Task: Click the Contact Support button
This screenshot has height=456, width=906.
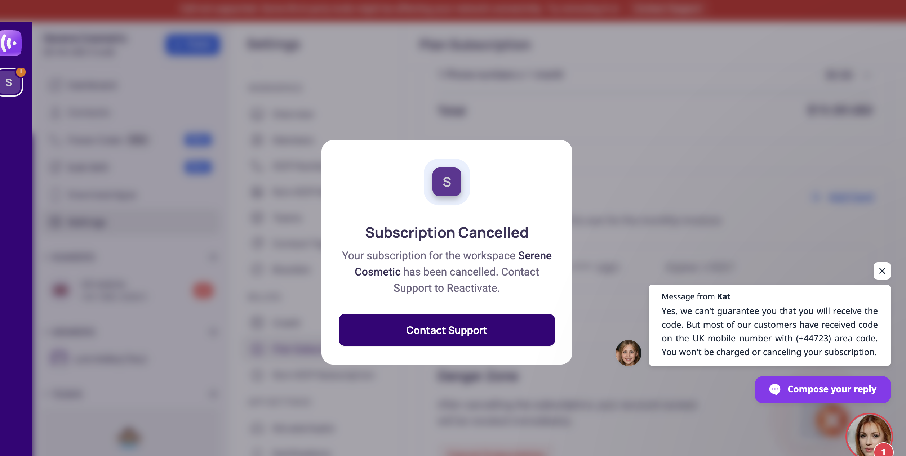Action: pos(447,330)
